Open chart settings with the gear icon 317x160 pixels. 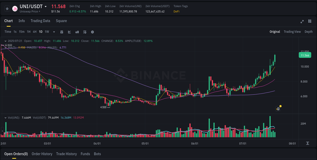[x=92, y=32]
